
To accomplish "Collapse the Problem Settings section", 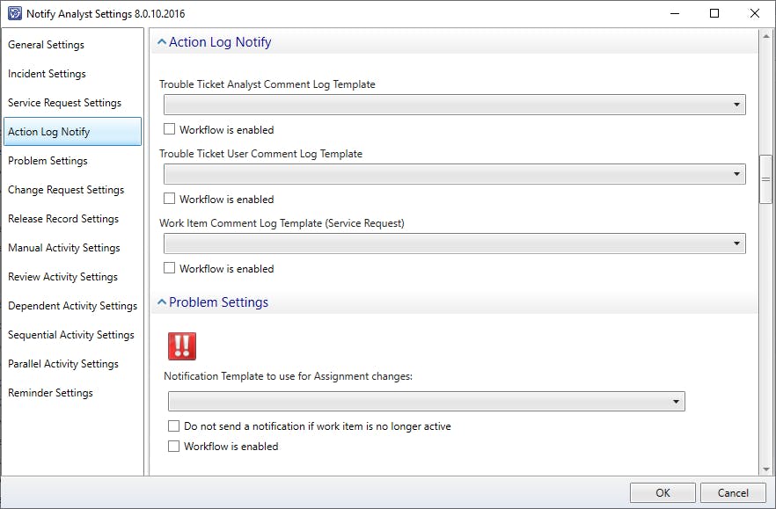I will point(162,302).
